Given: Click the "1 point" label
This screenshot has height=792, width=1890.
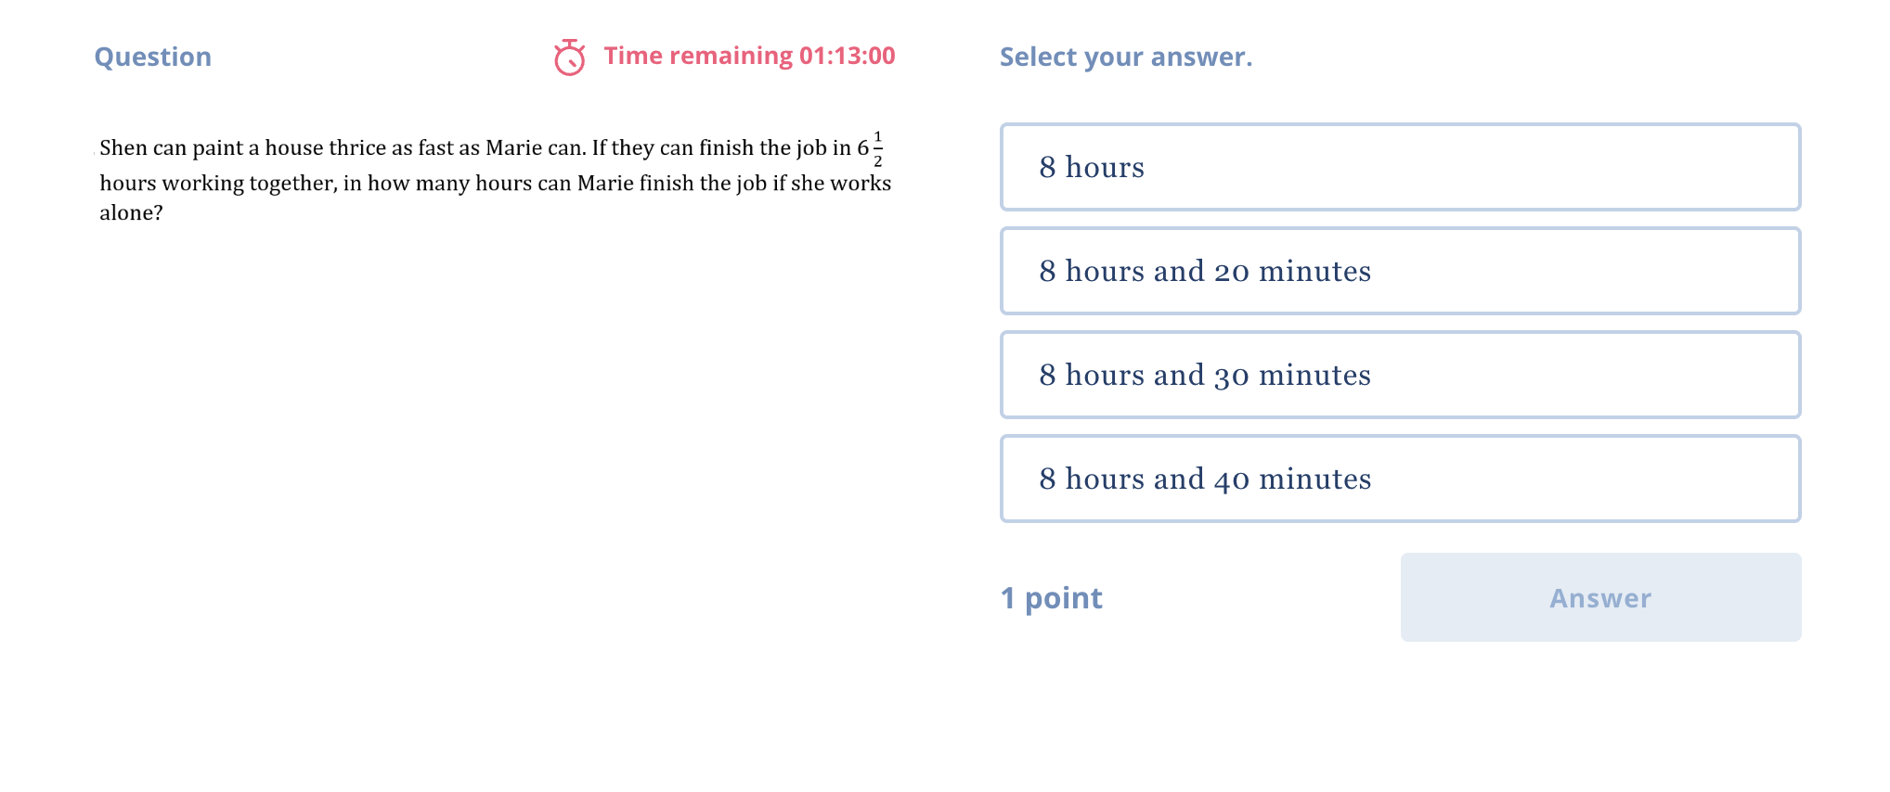Looking at the screenshot, I should pos(1051,598).
